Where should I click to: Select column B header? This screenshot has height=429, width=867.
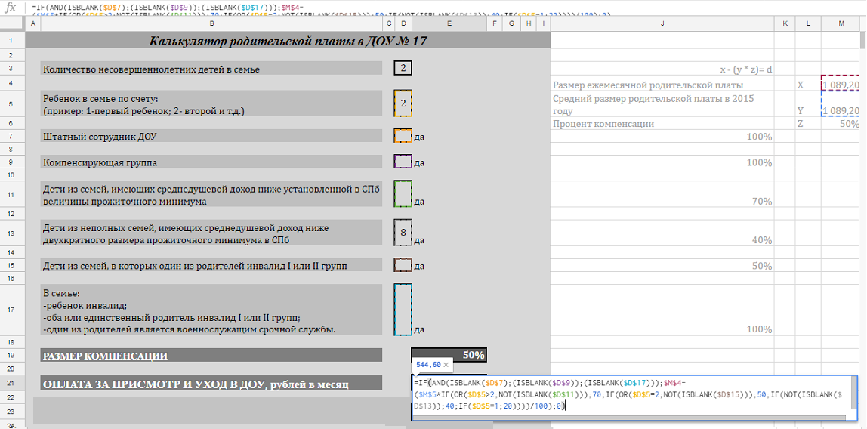coord(211,23)
